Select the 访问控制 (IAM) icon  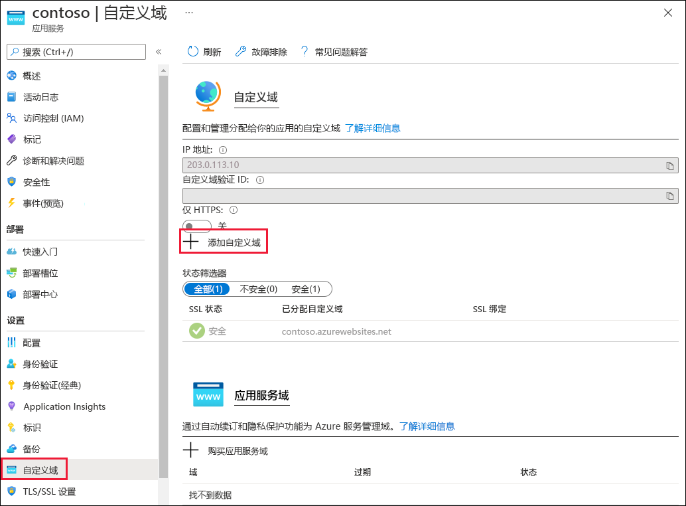[x=12, y=118]
